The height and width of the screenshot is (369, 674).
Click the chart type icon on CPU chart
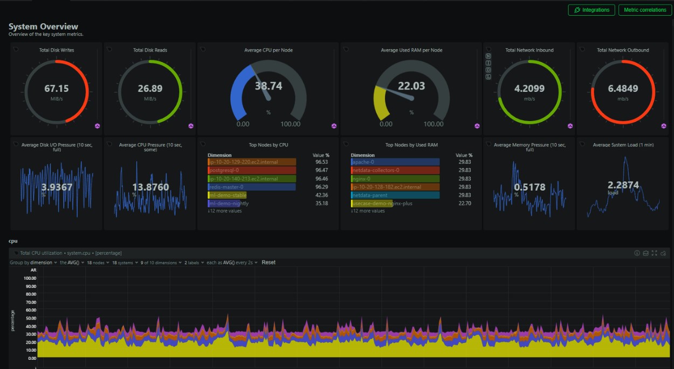(645, 253)
